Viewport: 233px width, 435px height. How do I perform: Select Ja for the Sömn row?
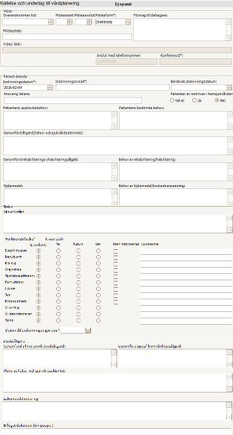[58, 320]
